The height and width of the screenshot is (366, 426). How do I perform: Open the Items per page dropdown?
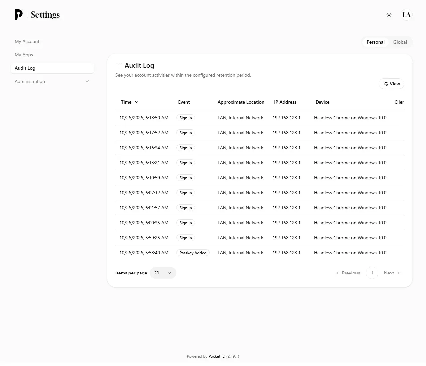(x=163, y=273)
